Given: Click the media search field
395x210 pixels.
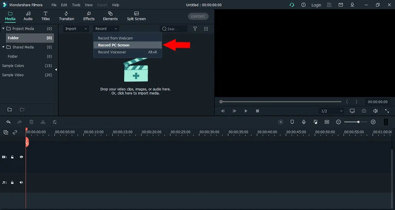Looking at the screenshot, I should 174,29.
